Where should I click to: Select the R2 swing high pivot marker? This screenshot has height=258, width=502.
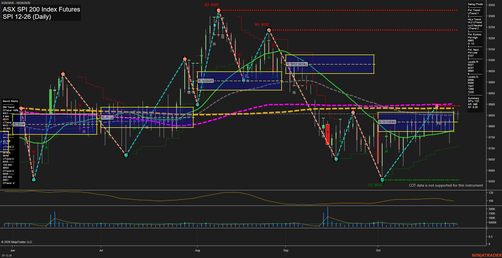(218, 10)
